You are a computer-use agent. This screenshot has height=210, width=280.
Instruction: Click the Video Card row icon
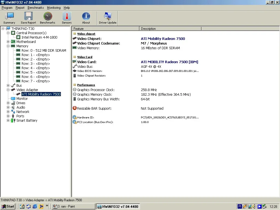[74, 62]
